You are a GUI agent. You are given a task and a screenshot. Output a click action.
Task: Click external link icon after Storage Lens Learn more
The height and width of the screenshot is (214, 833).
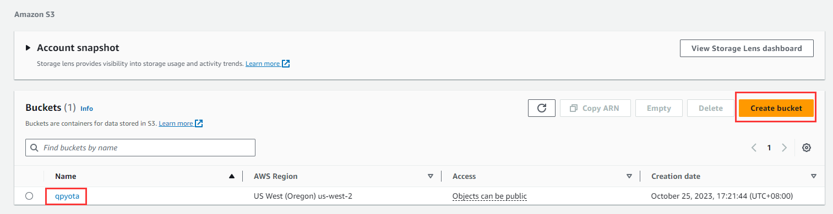point(286,64)
